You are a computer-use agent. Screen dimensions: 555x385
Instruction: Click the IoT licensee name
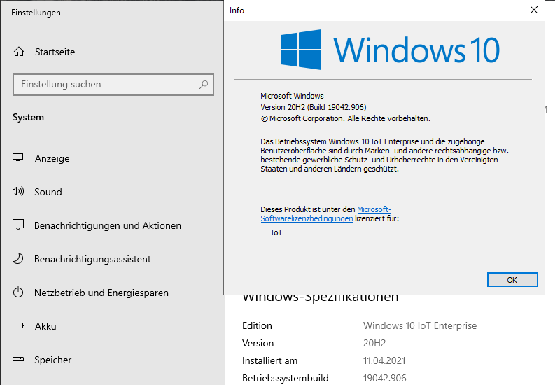coord(276,232)
